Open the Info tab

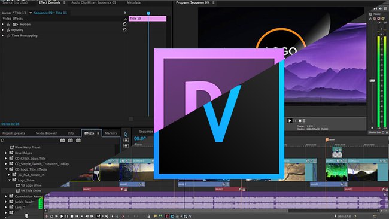71,133
